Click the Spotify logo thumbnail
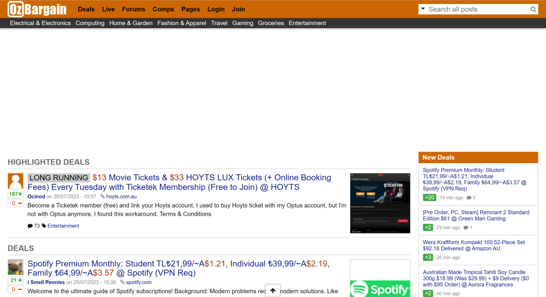This screenshot has height=297, width=546. tap(380, 278)
